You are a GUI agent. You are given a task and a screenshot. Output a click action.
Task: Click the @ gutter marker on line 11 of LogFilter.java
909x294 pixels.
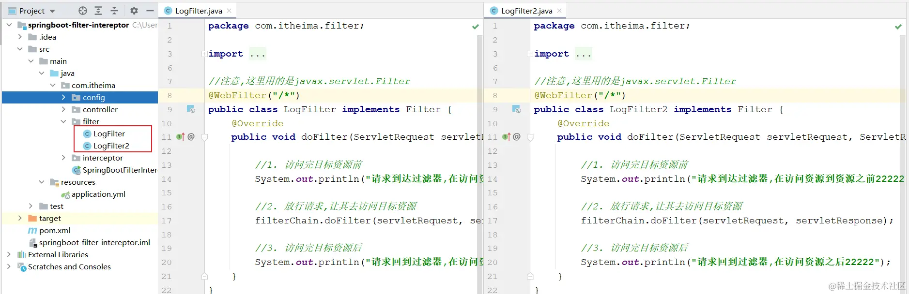pos(191,137)
